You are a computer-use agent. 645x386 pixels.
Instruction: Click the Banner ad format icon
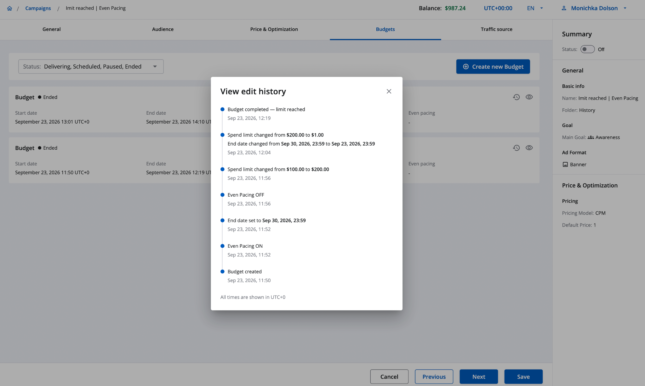[565, 164]
